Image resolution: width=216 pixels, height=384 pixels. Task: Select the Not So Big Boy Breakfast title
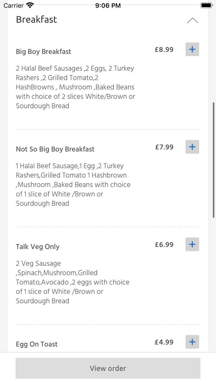click(55, 149)
